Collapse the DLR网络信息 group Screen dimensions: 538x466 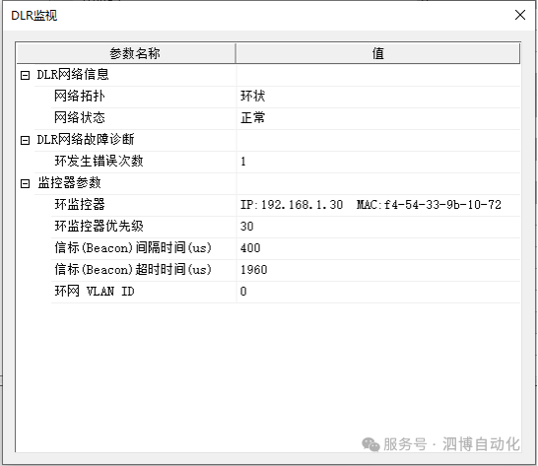25,75
